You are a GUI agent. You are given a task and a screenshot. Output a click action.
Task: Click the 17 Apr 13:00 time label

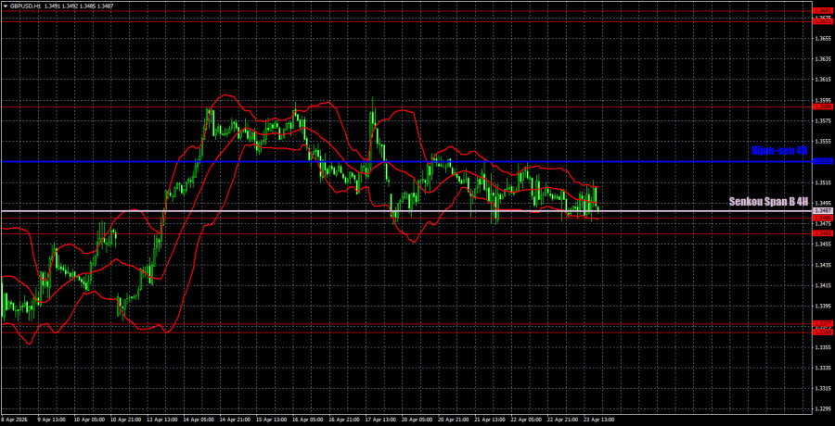[x=380, y=420]
